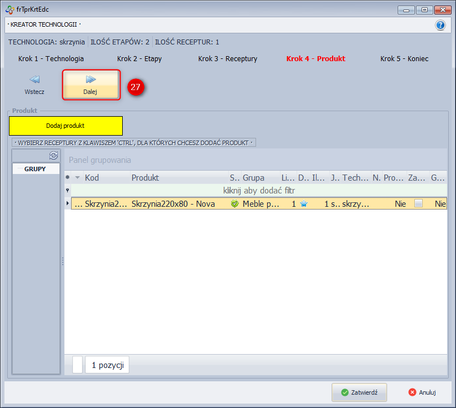Toggle the checkbox in the Za... column
Viewport: 456px width, 408px height.
pos(418,204)
